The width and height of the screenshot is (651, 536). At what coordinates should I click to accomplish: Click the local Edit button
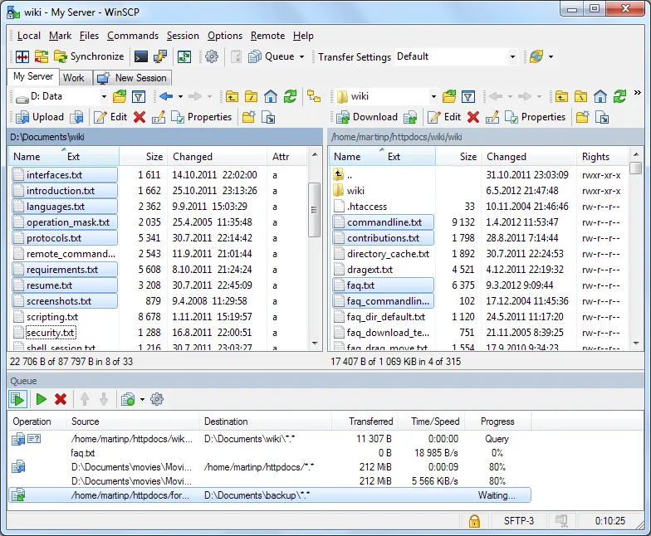[110, 118]
